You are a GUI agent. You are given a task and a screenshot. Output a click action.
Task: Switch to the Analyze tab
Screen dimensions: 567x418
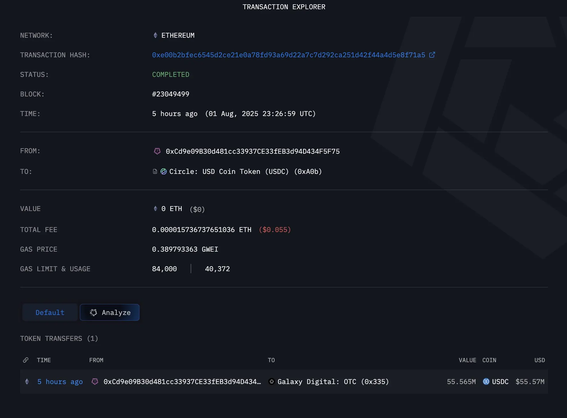click(x=110, y=312)
